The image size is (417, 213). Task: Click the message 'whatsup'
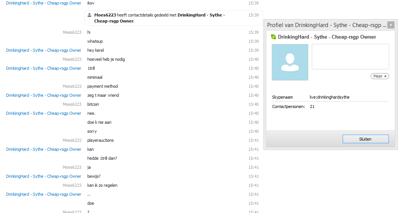[x=95, y=41]
